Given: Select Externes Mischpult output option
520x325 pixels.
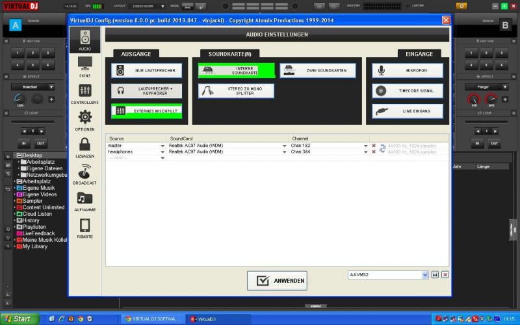Looking at the screenshot, I should pyautogui.click(x=147, y=111).
